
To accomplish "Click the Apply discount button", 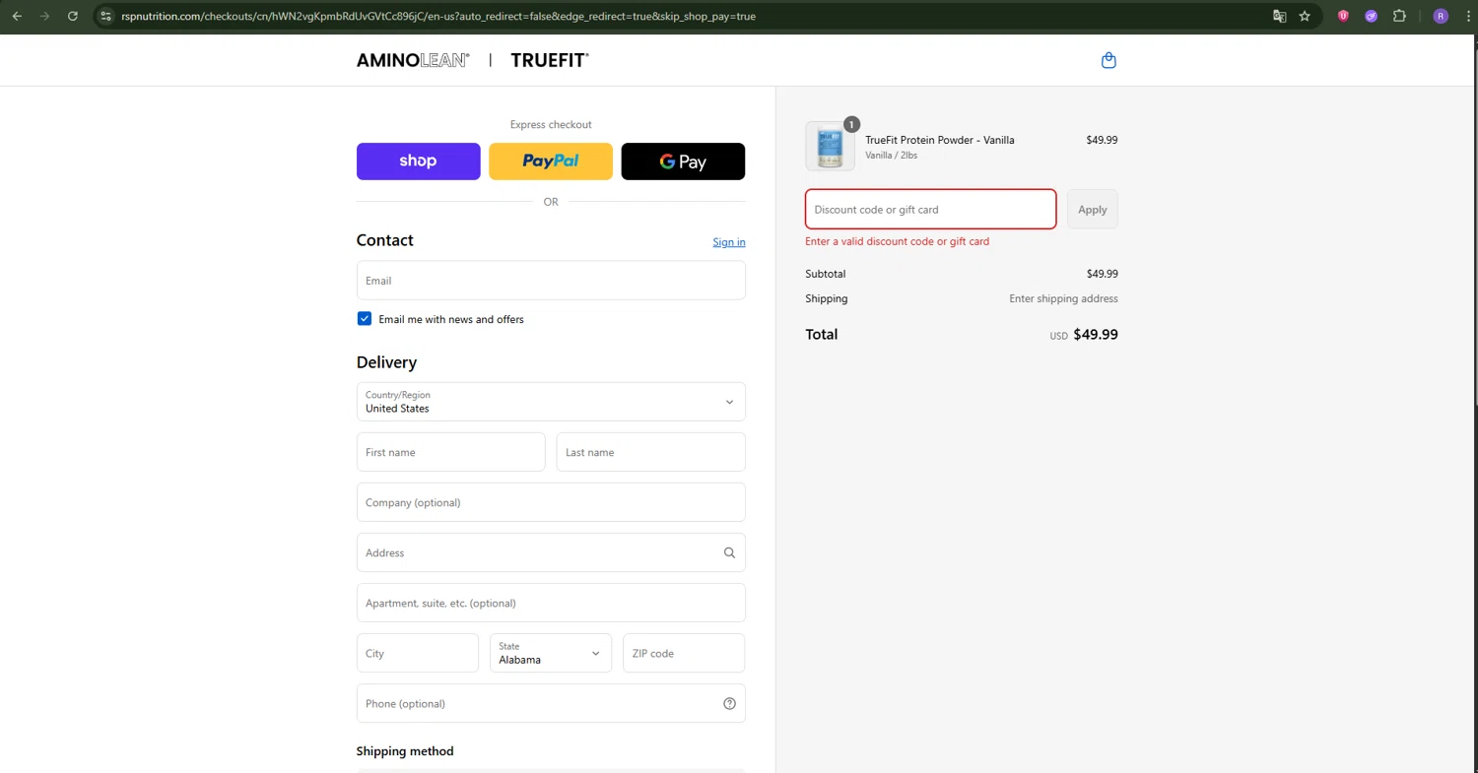I will click(1093, 209).
